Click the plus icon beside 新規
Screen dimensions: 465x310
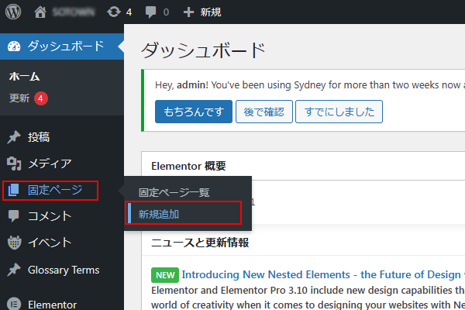[188, 12]
